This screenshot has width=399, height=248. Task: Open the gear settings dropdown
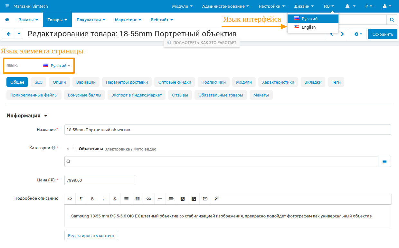click(358, 34)
